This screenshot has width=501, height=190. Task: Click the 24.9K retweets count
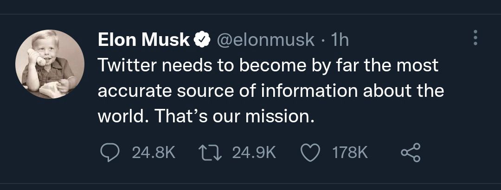pos(253,153)
